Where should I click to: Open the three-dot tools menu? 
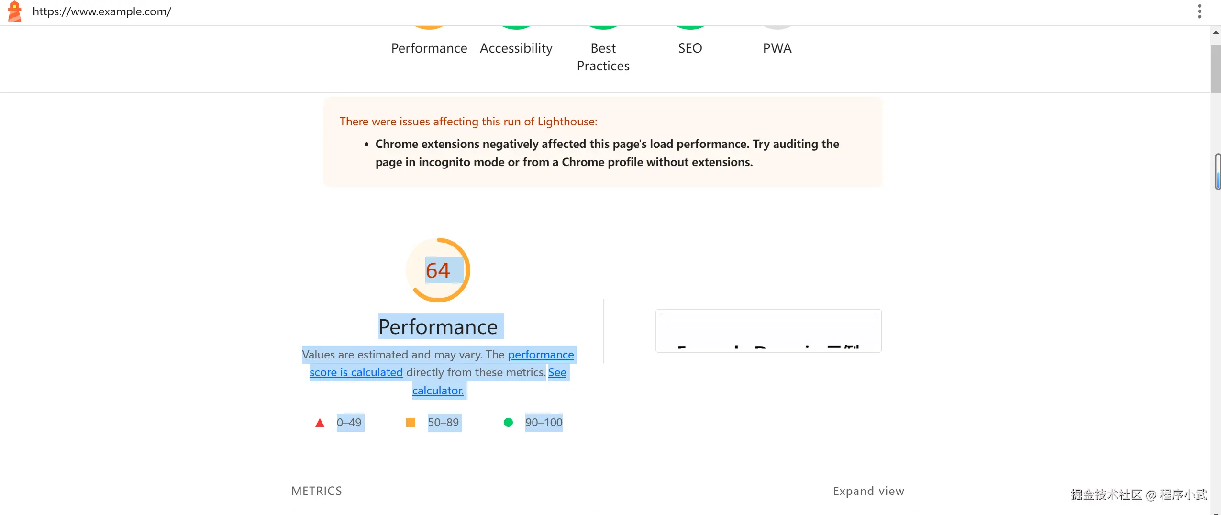(1199, 11)
